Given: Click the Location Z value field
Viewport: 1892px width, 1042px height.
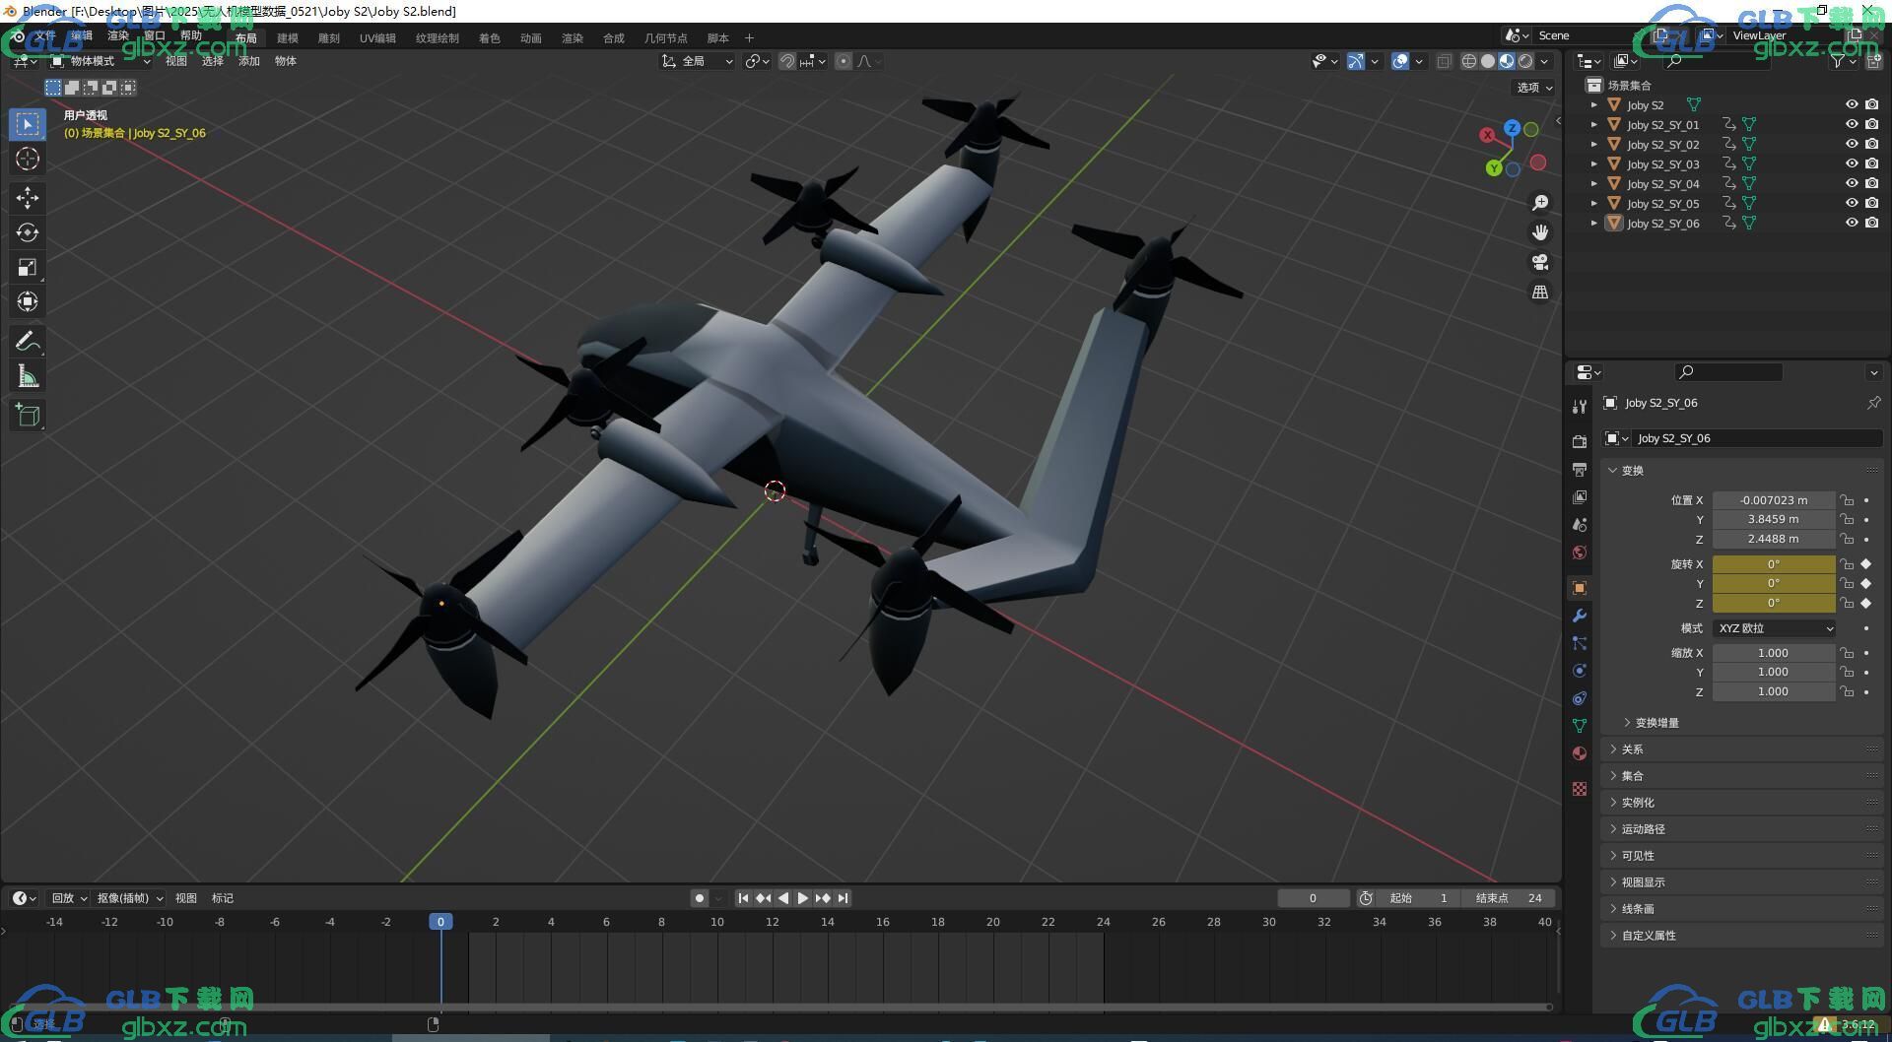Looking at the screenshot, I should click(x=1774, y=540).
